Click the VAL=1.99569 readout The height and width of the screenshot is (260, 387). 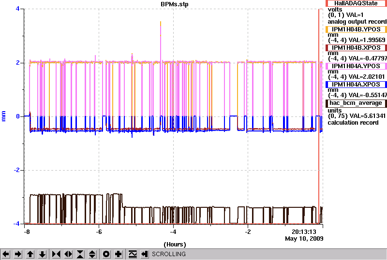pyautogui.click(x=368, y=40)
